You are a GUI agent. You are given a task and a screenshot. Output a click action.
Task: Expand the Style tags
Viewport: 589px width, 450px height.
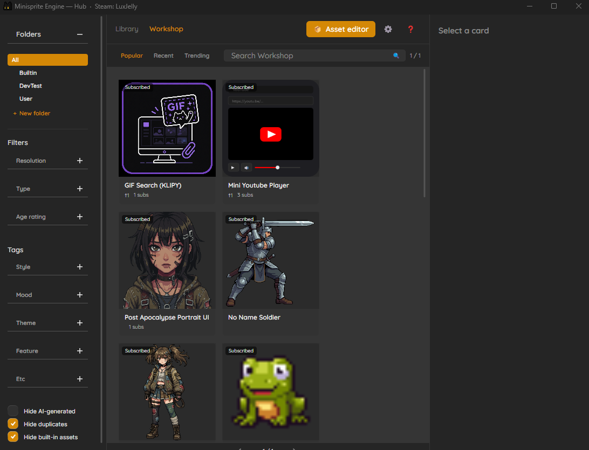click(80, 267)
